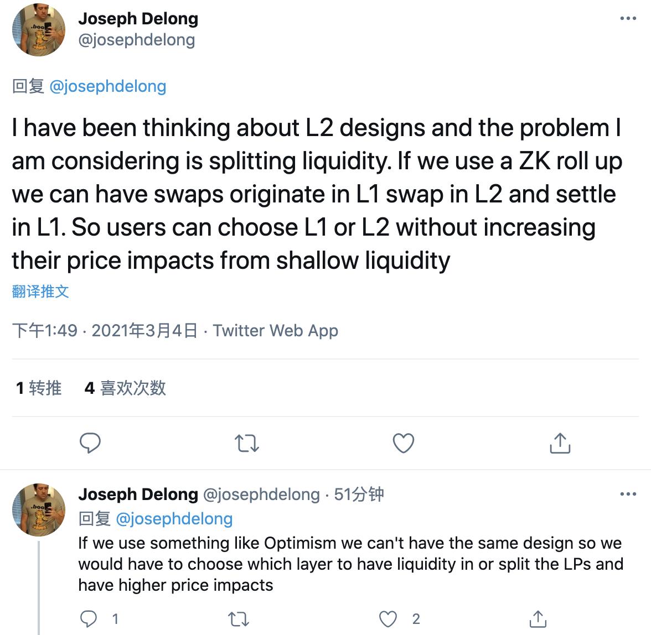The image size is (651, 635).
Task: Click the 翻译推文 translate link
Action: coord(40,291)
